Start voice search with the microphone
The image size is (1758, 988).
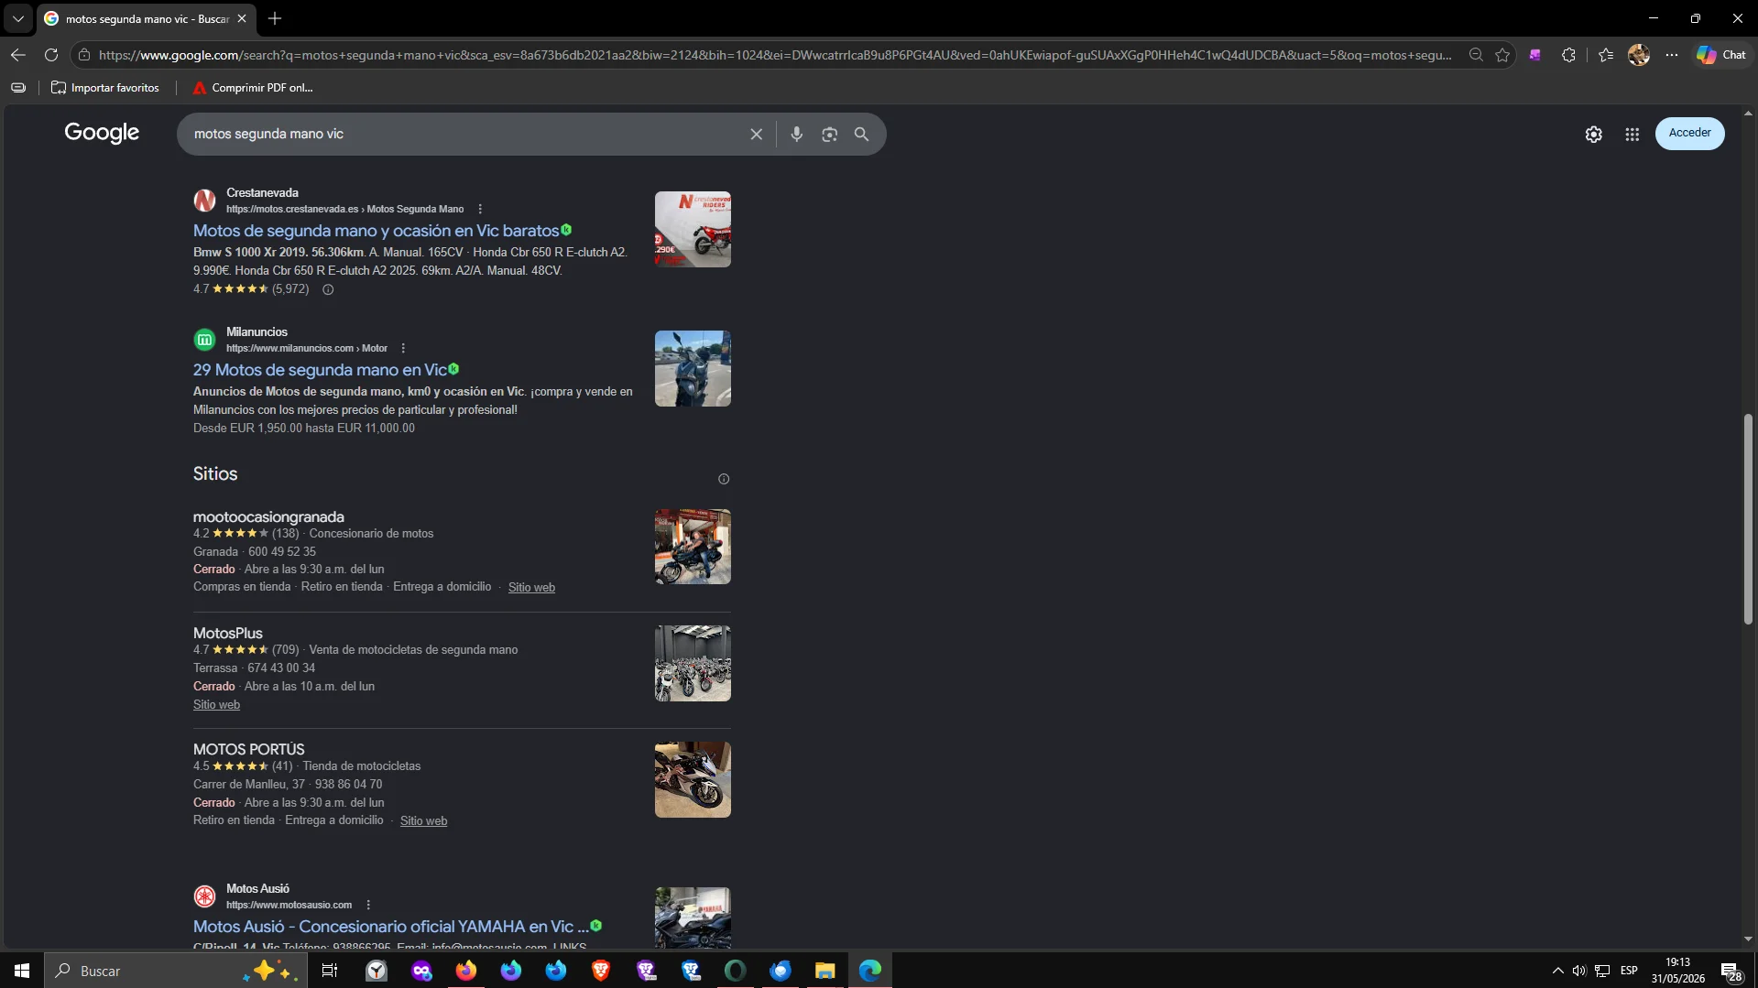[797, 134]
